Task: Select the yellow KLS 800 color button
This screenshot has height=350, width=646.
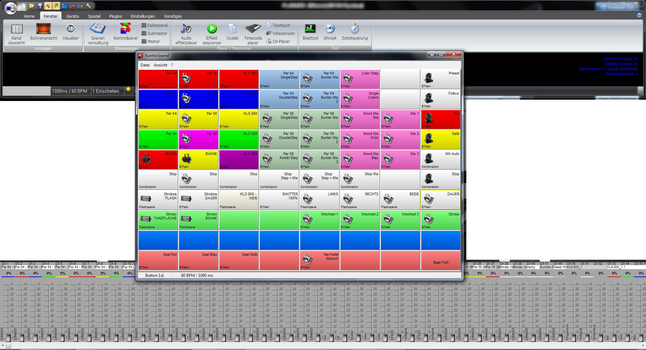Action: click(239, 119)
